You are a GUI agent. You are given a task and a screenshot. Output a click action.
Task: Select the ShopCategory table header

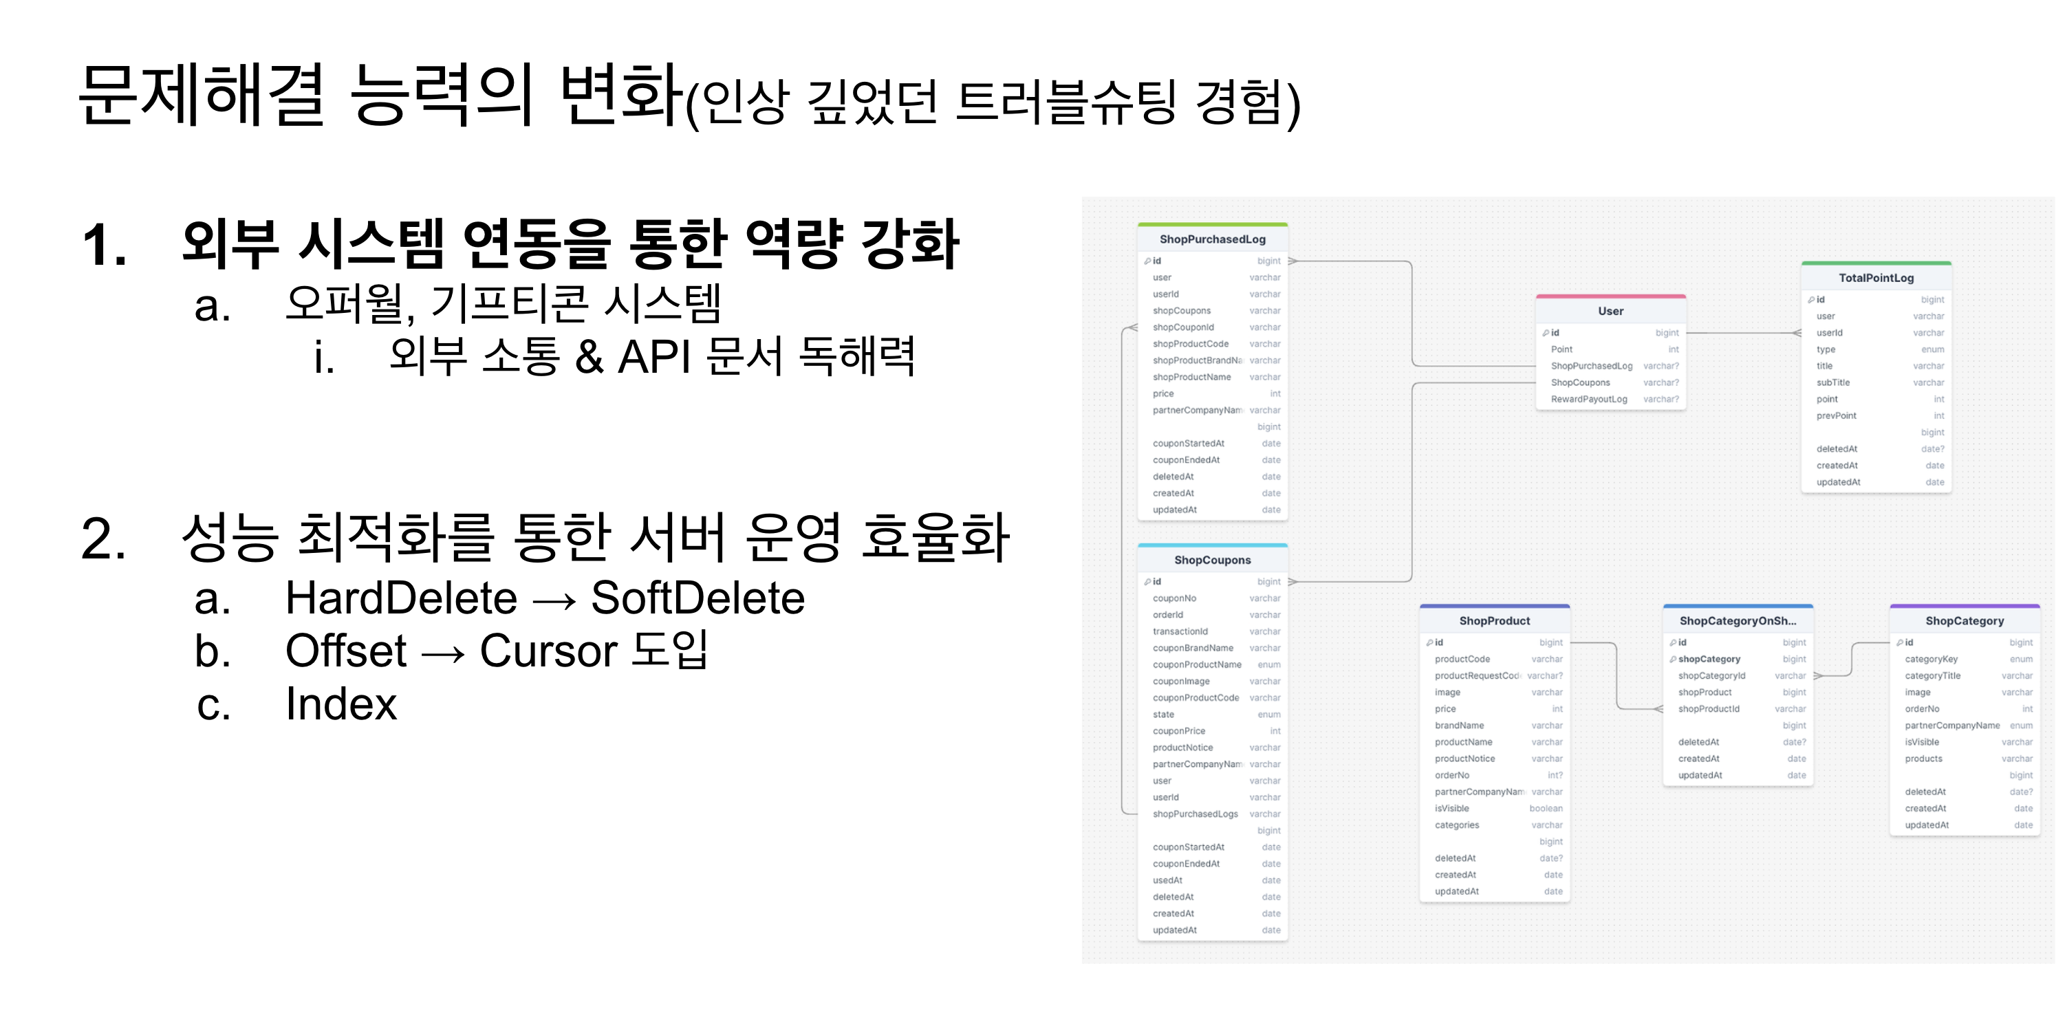[x=1964, y=620]
